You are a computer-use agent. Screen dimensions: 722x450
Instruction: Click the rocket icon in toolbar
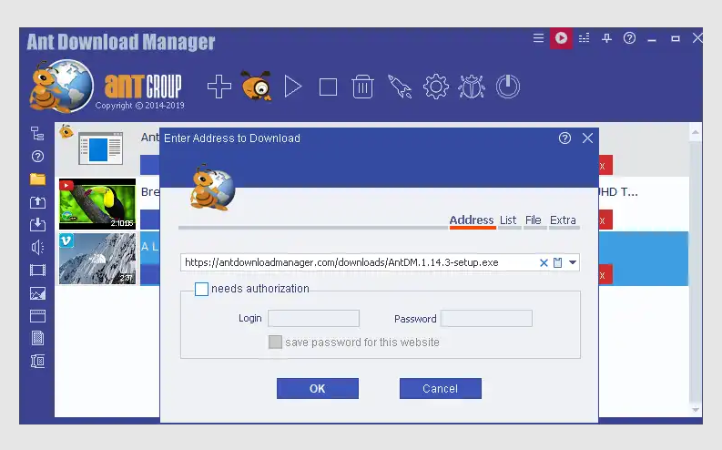400,87
